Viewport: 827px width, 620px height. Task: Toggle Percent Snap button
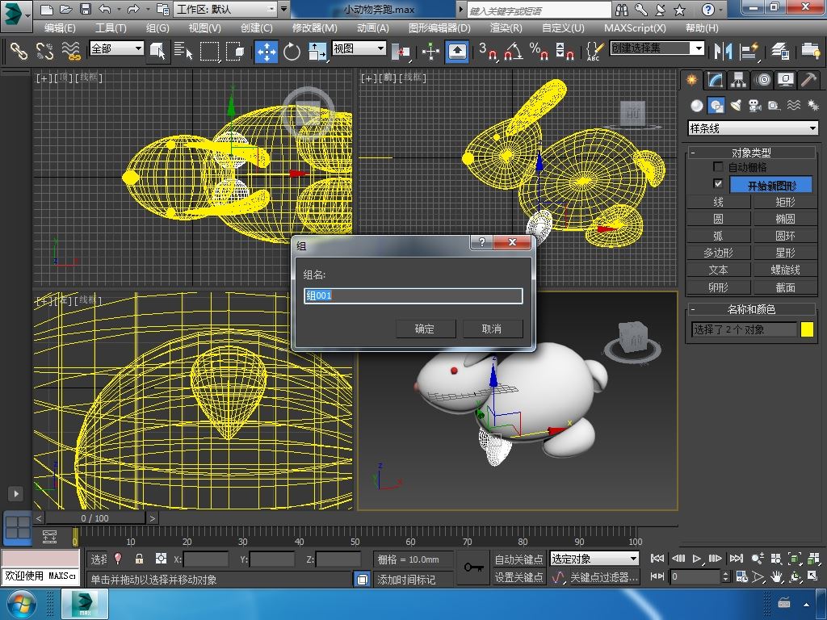point(539,51)
